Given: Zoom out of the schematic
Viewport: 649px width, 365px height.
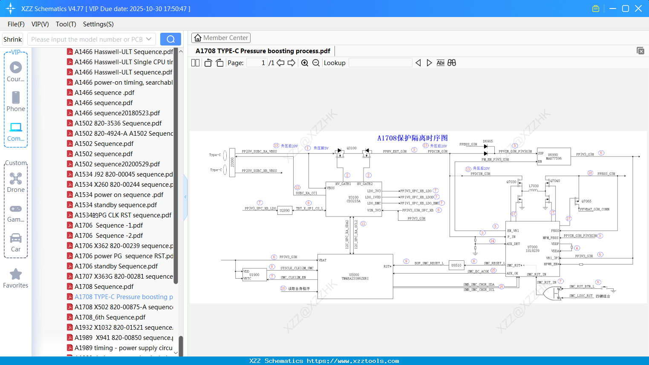Looking at the screenshot, I should point(316,63).
